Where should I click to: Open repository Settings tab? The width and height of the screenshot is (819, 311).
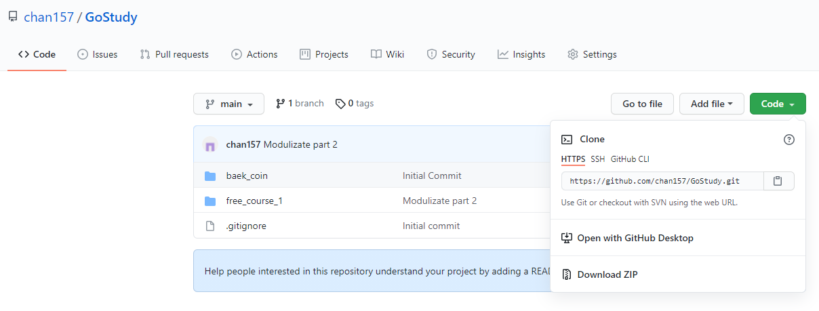click(x=592, y=54)
